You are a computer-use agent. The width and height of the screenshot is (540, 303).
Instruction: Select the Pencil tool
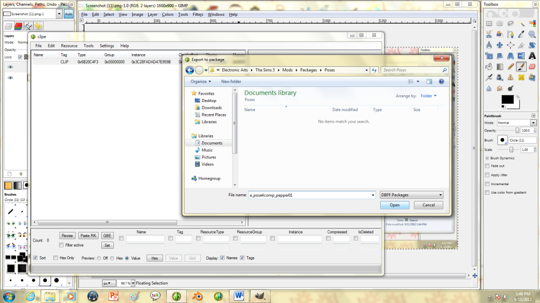(x=510, y=67)
